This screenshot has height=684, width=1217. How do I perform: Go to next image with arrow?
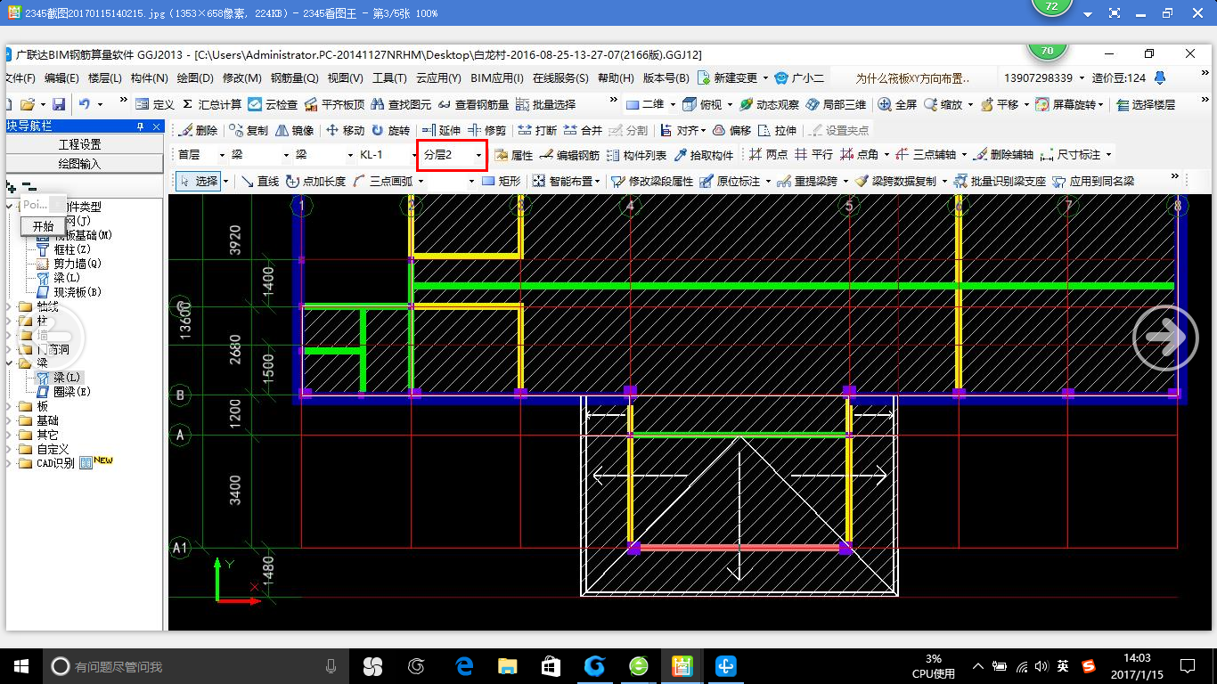click(1165, 338)
